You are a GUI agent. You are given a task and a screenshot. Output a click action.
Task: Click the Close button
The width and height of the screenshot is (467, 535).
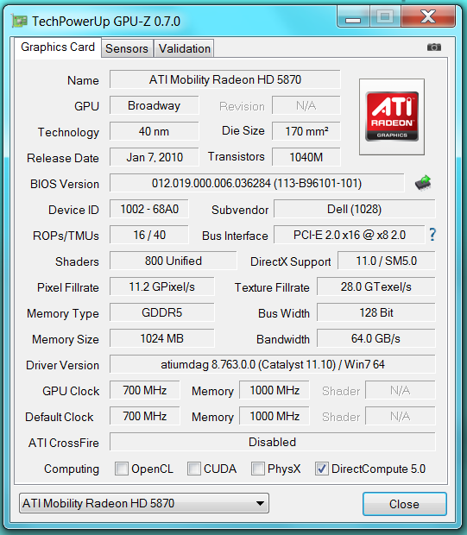(405, 504)
